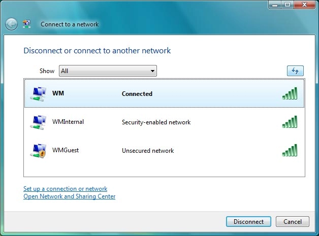Click WMInternal signal strength bars
Image resolution: width=319 pixels, height=236 pixels.
coord(290,122)
